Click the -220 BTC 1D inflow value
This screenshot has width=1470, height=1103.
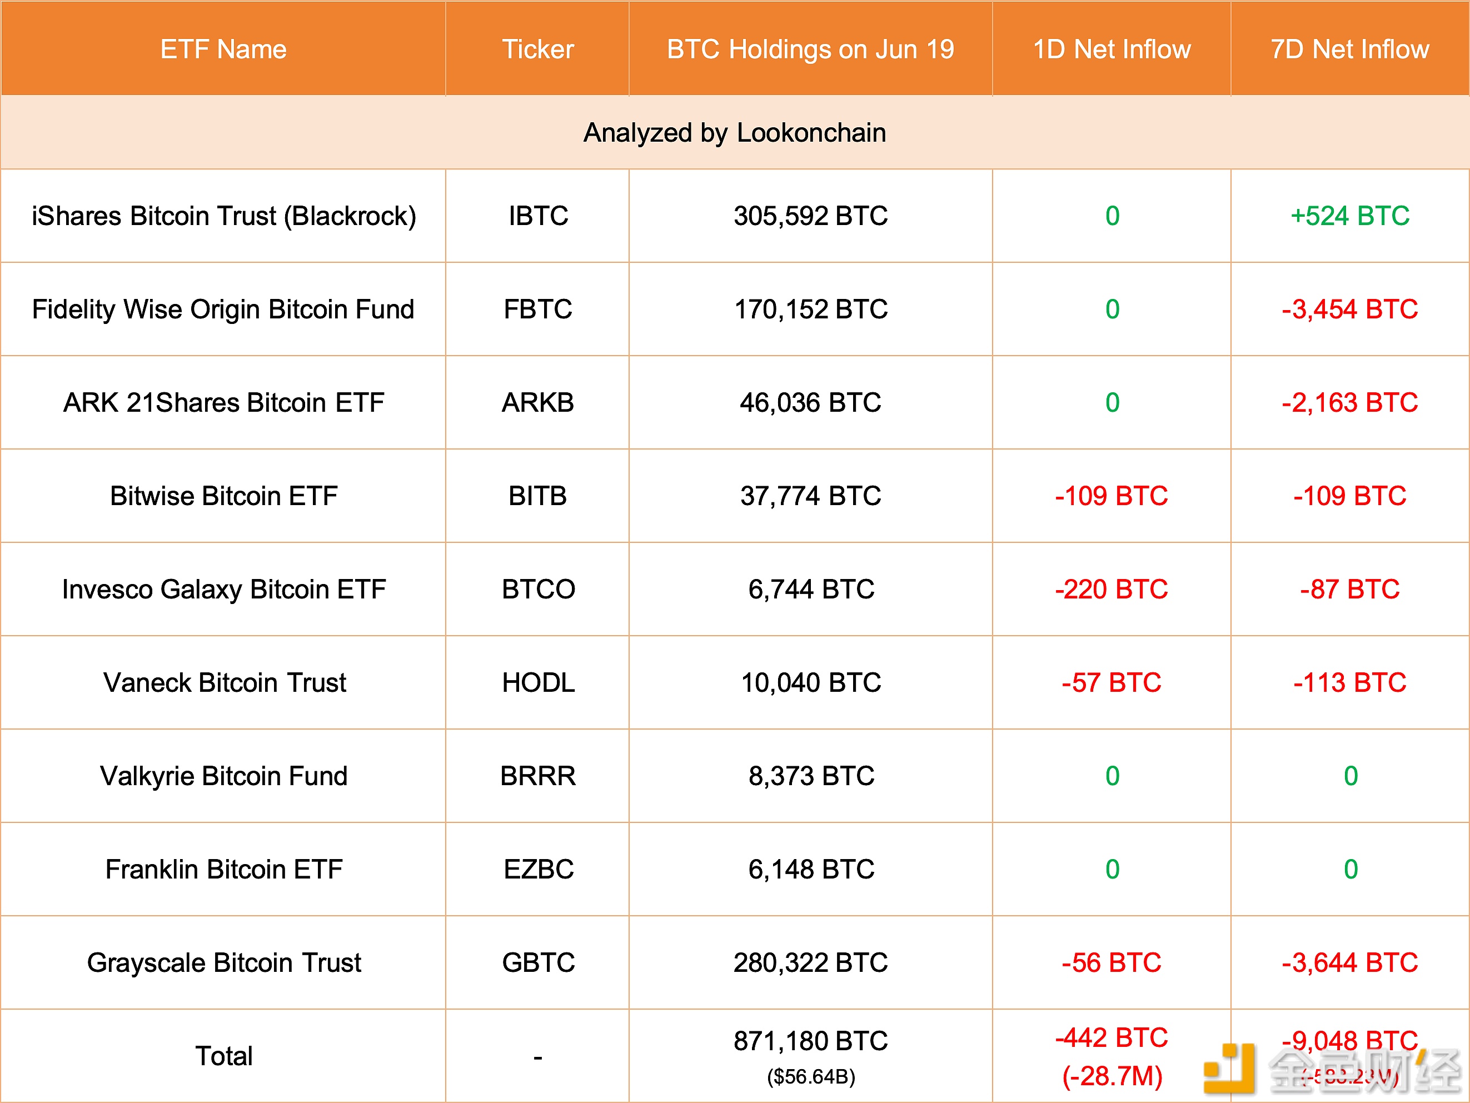click(1112, 590)
